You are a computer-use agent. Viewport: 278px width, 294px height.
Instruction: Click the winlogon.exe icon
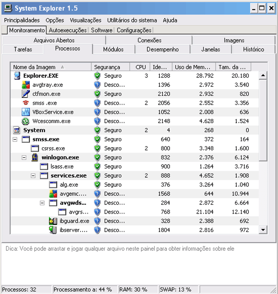pos(35,157)
